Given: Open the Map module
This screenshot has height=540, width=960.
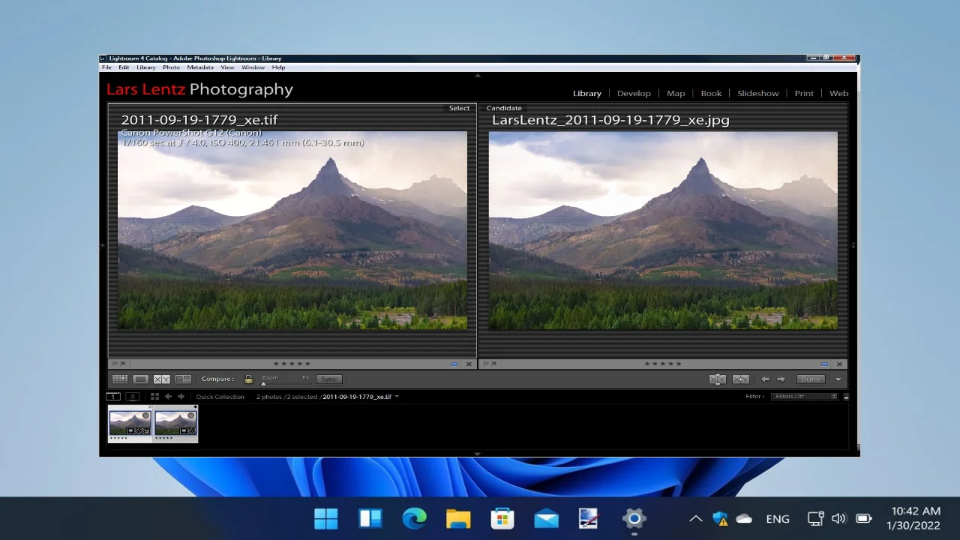Looking at the screenshot, I should coord(676,94).
